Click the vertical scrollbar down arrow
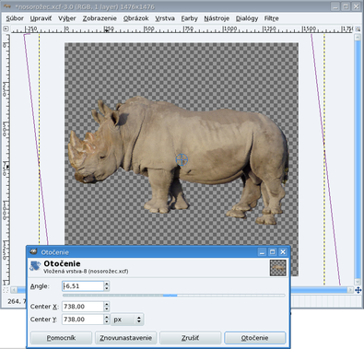This screenshot has width=364, height=349. point(358,282)
